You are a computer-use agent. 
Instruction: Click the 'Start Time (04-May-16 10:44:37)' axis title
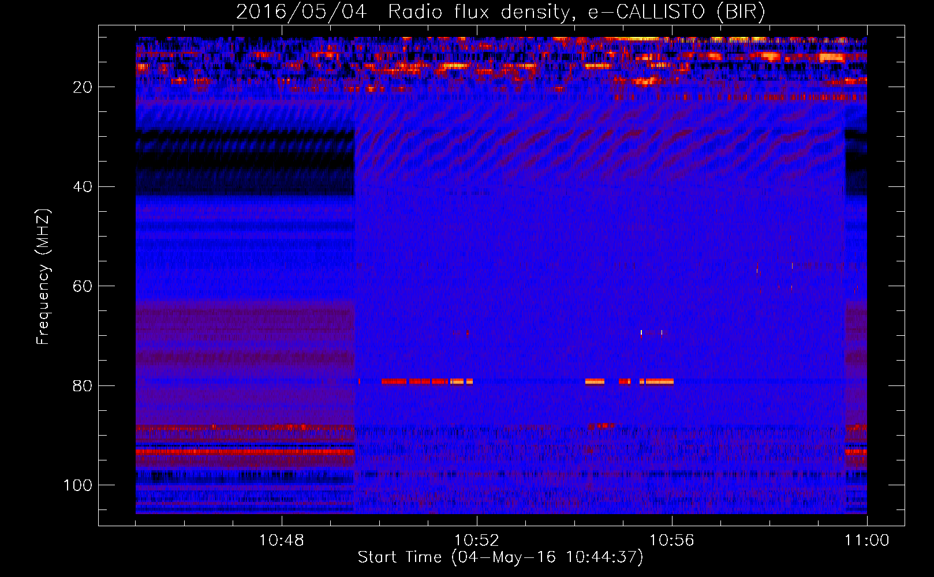[x=500, y=557]
